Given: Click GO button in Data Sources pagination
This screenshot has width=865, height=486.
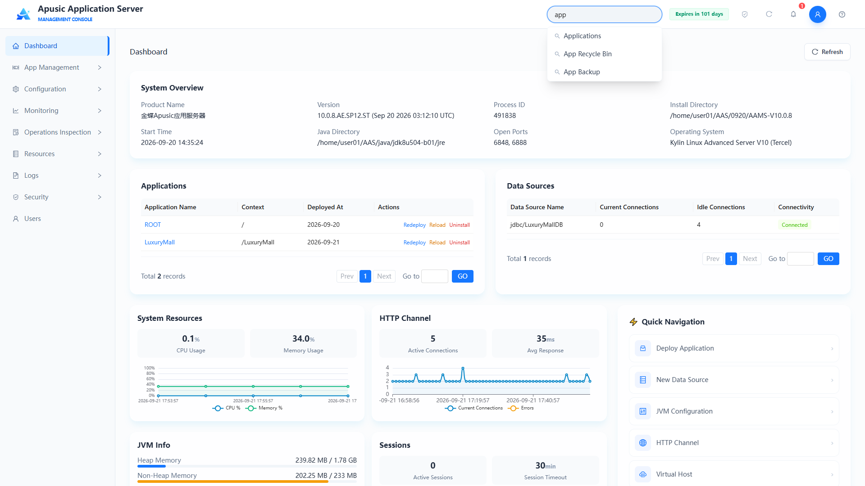Looking at the screenshot, I should click(x=828, y=259).
